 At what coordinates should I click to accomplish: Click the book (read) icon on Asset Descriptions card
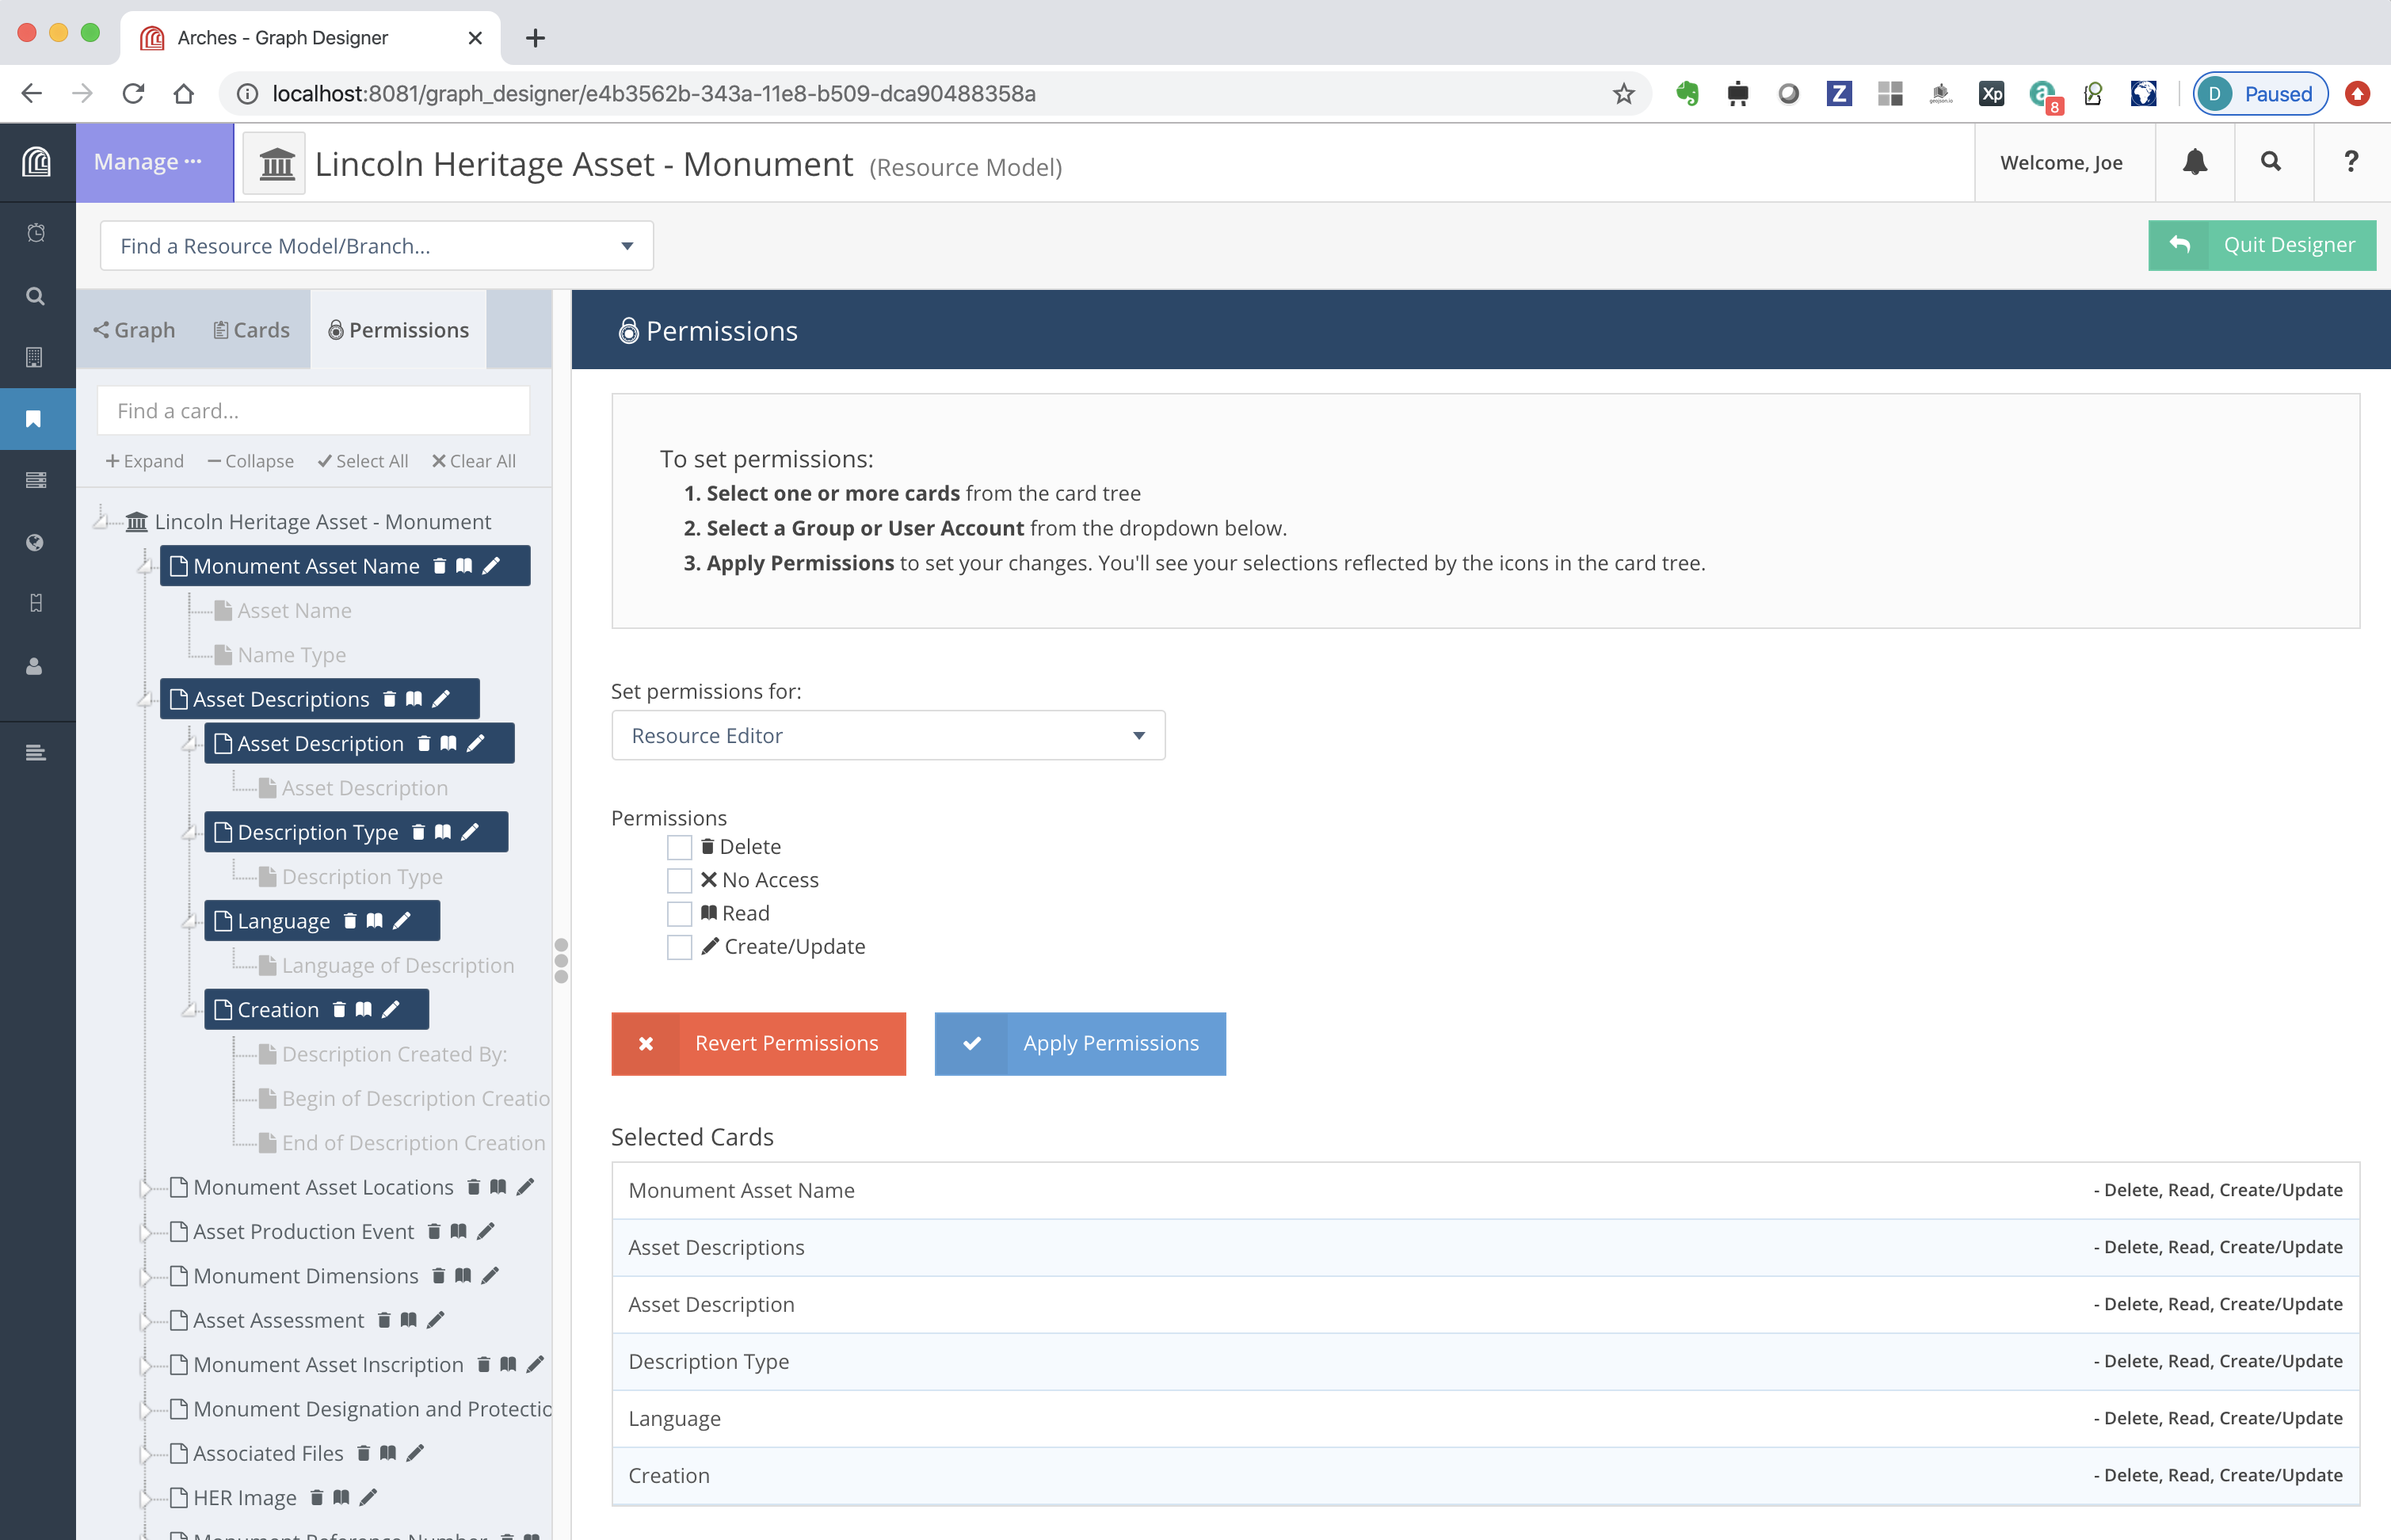point(415,699)
